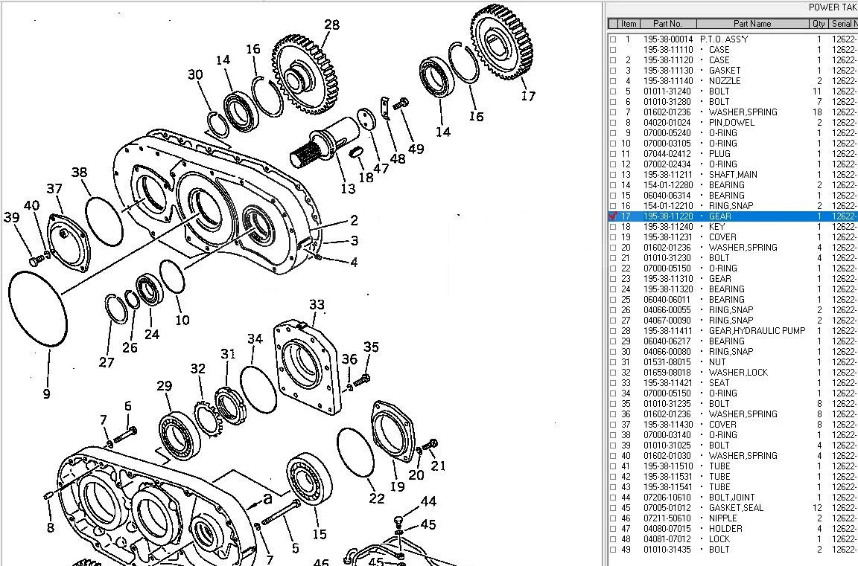Check the box beside item 8 PIN,DOWEL

click(x=613, y=123)
